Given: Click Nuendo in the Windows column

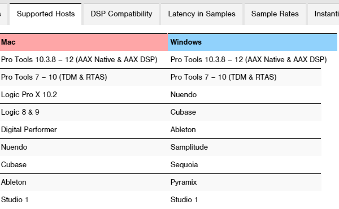Looking at the screenshot, I should [184, 95].
